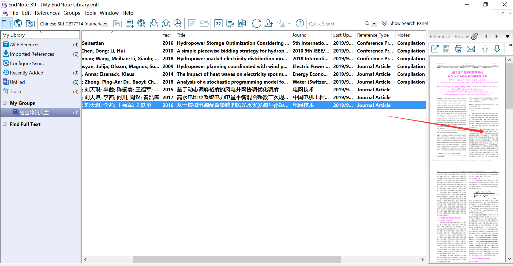
Task: Switch to the Reference tab
Action: pos(440,36)
